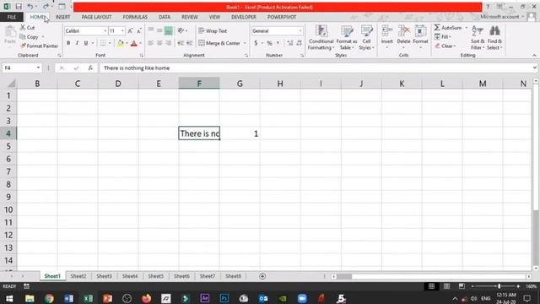
Task: Click the Orientation text angle icon
Action: point(181,31)
